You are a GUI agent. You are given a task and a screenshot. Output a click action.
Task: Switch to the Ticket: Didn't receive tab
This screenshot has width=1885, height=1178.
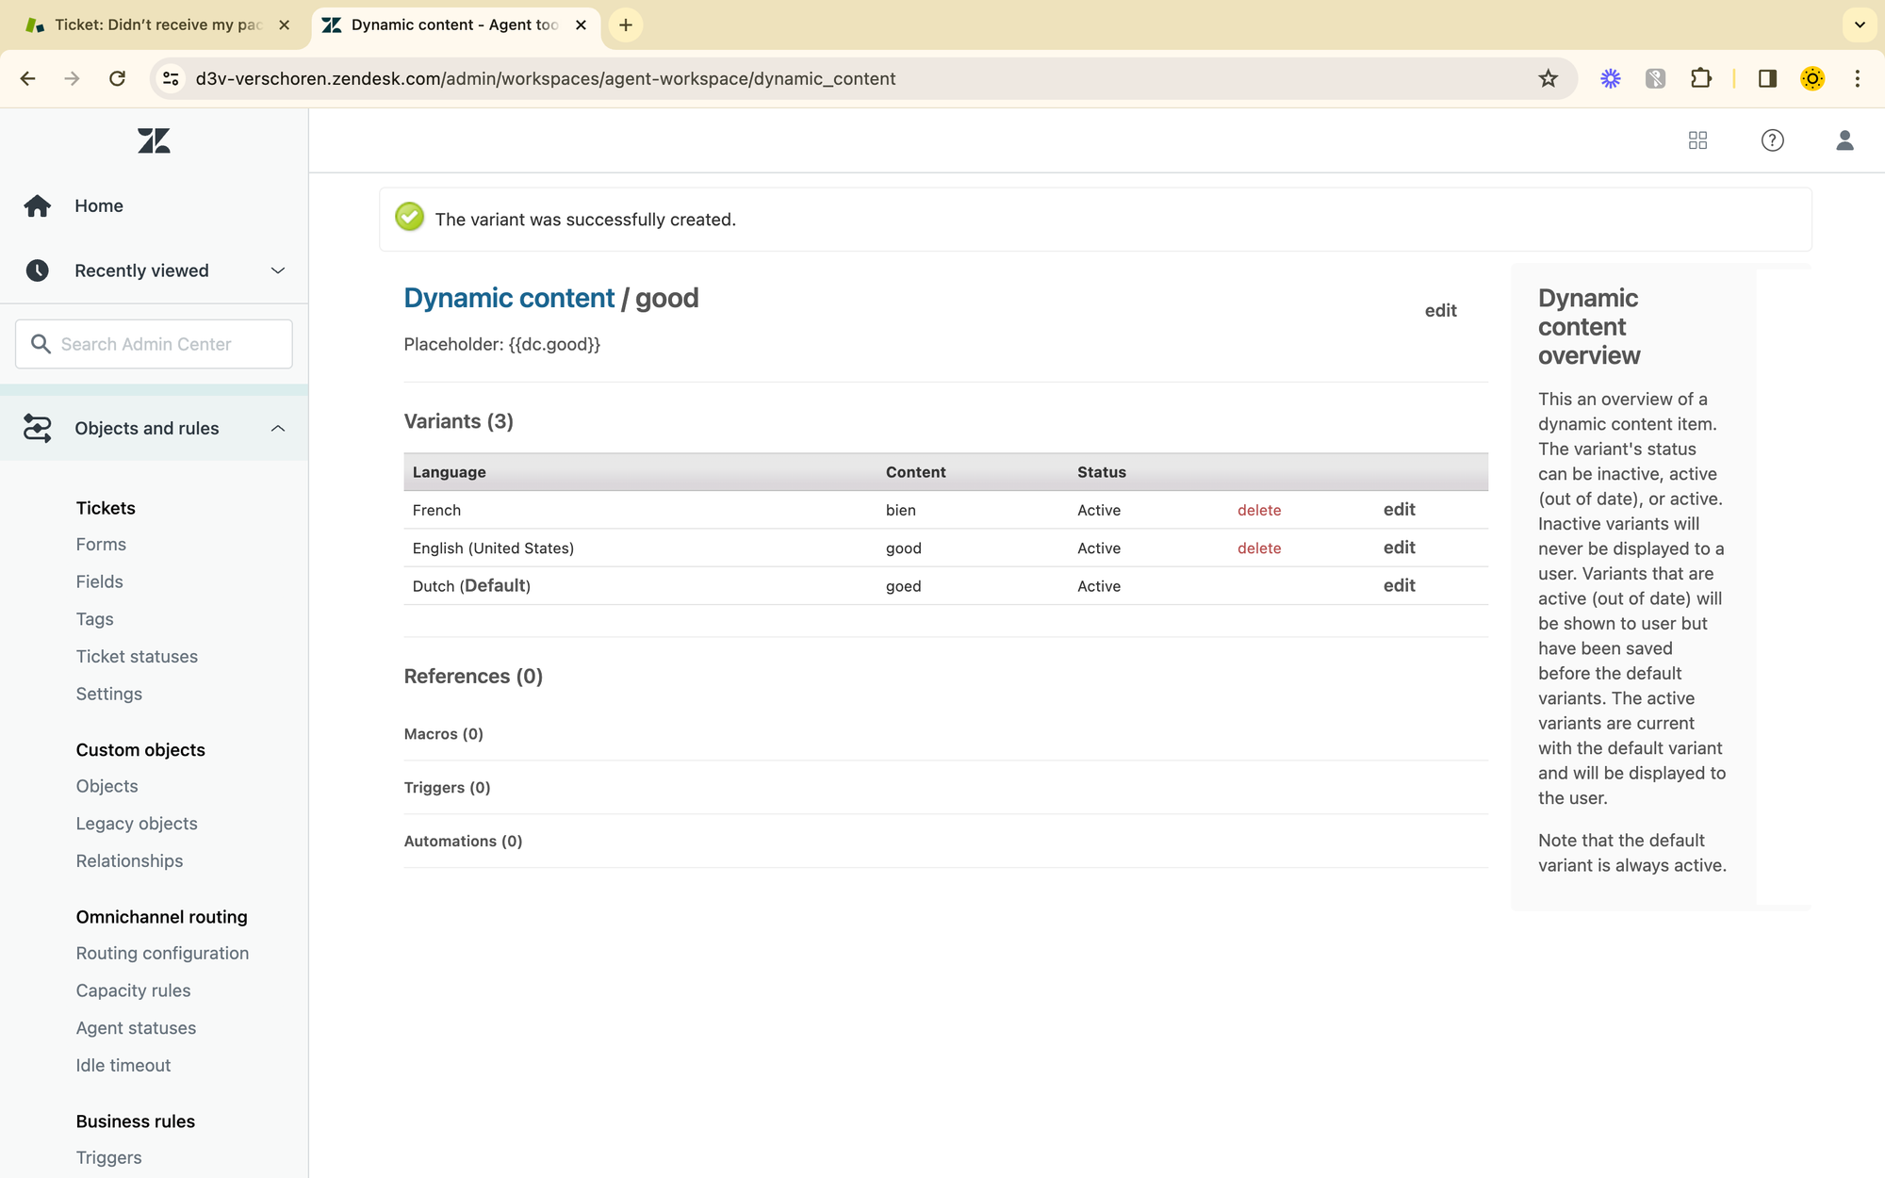156,25
